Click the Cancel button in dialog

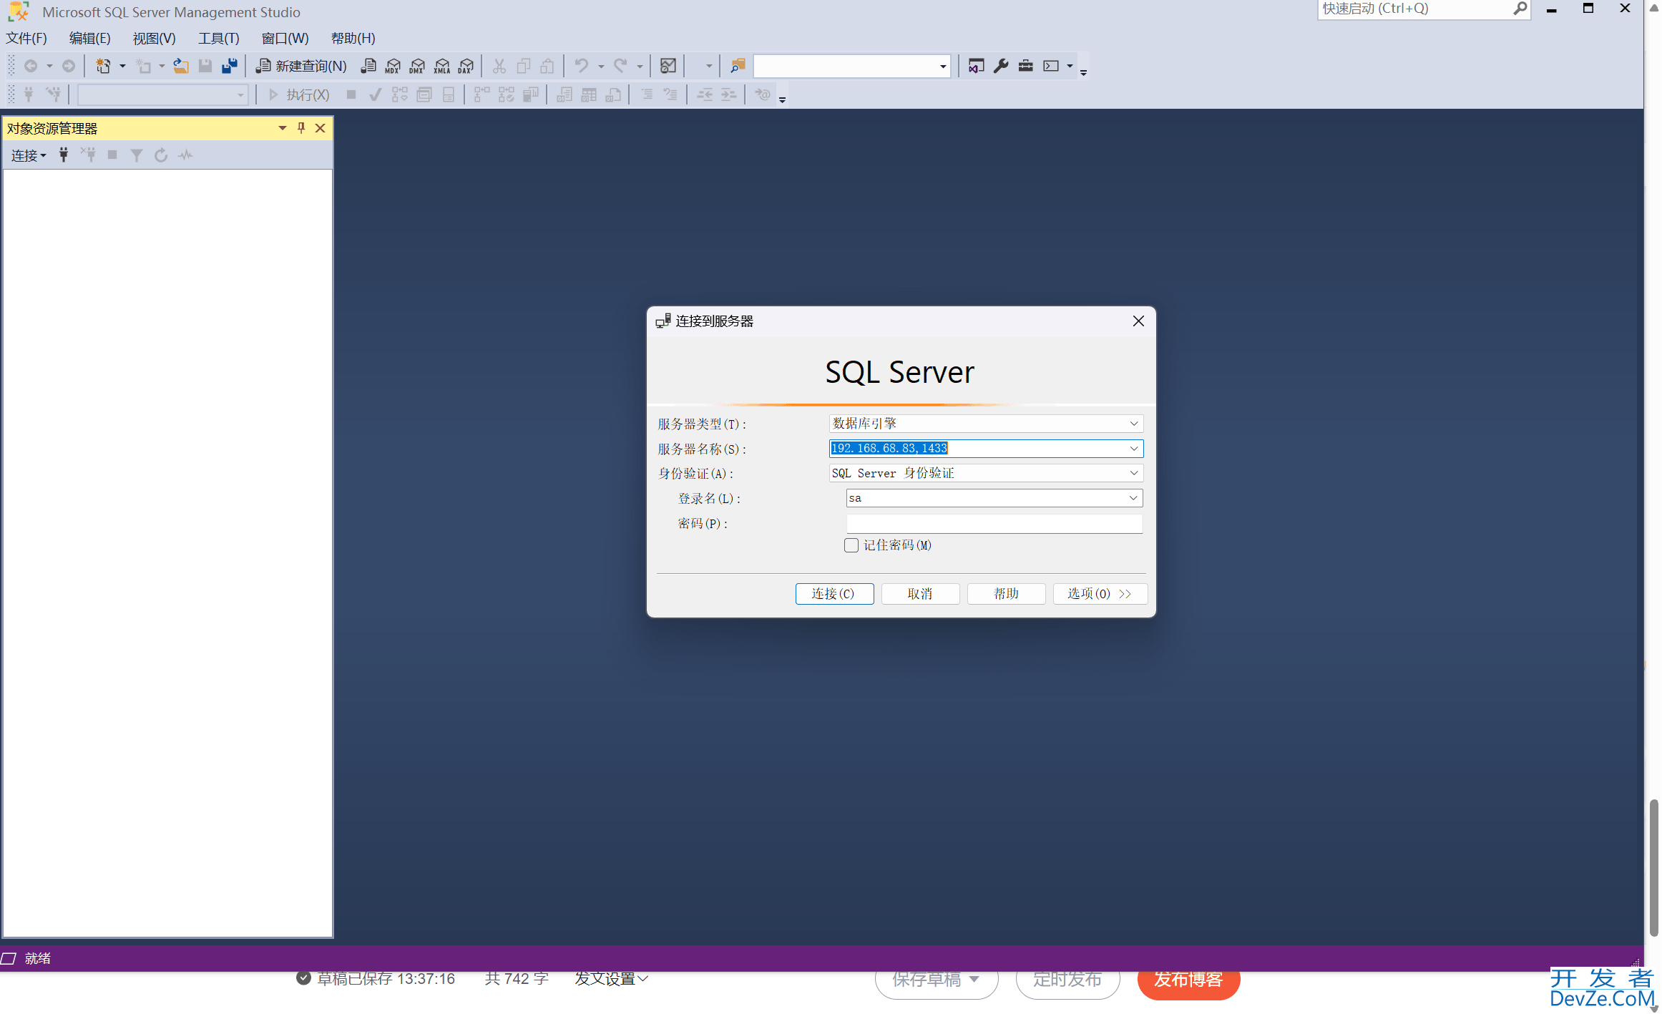920,594
